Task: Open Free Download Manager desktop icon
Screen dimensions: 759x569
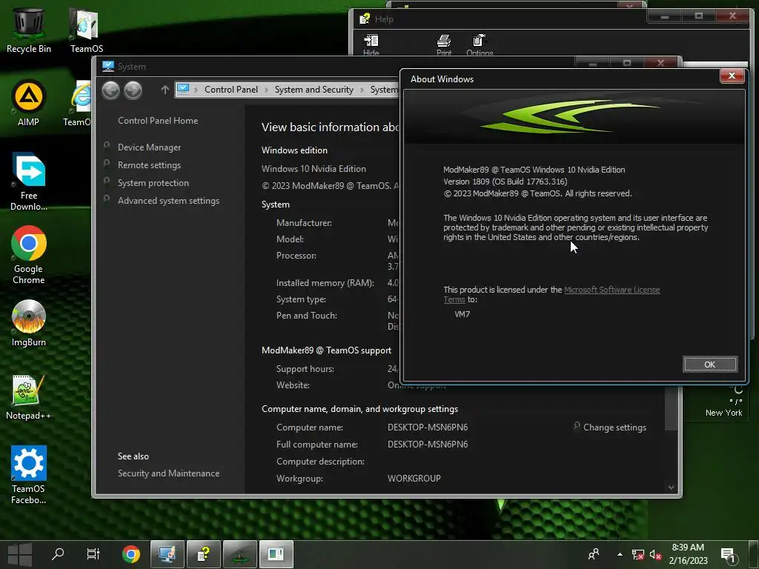Action: point(29,182)
